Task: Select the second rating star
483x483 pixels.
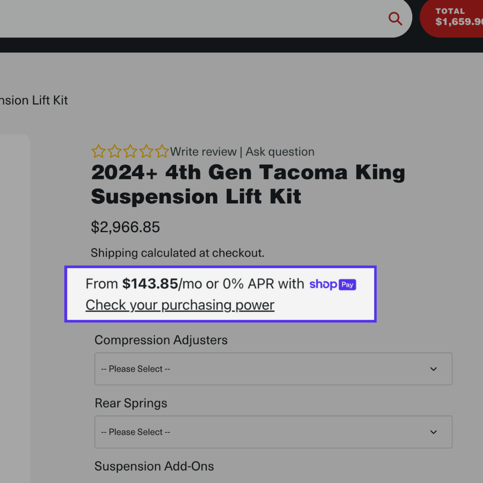Action: coord(114,152)
